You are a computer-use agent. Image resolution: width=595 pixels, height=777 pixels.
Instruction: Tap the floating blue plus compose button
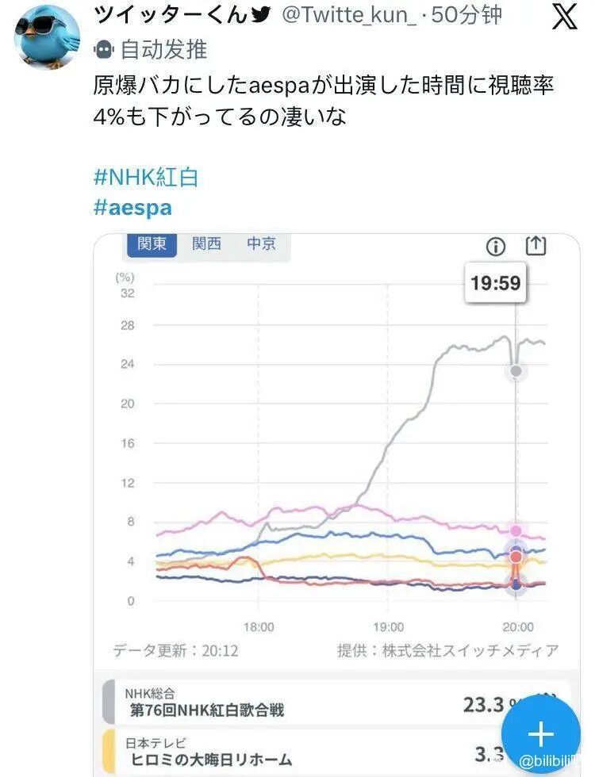[x=541, y=735]
